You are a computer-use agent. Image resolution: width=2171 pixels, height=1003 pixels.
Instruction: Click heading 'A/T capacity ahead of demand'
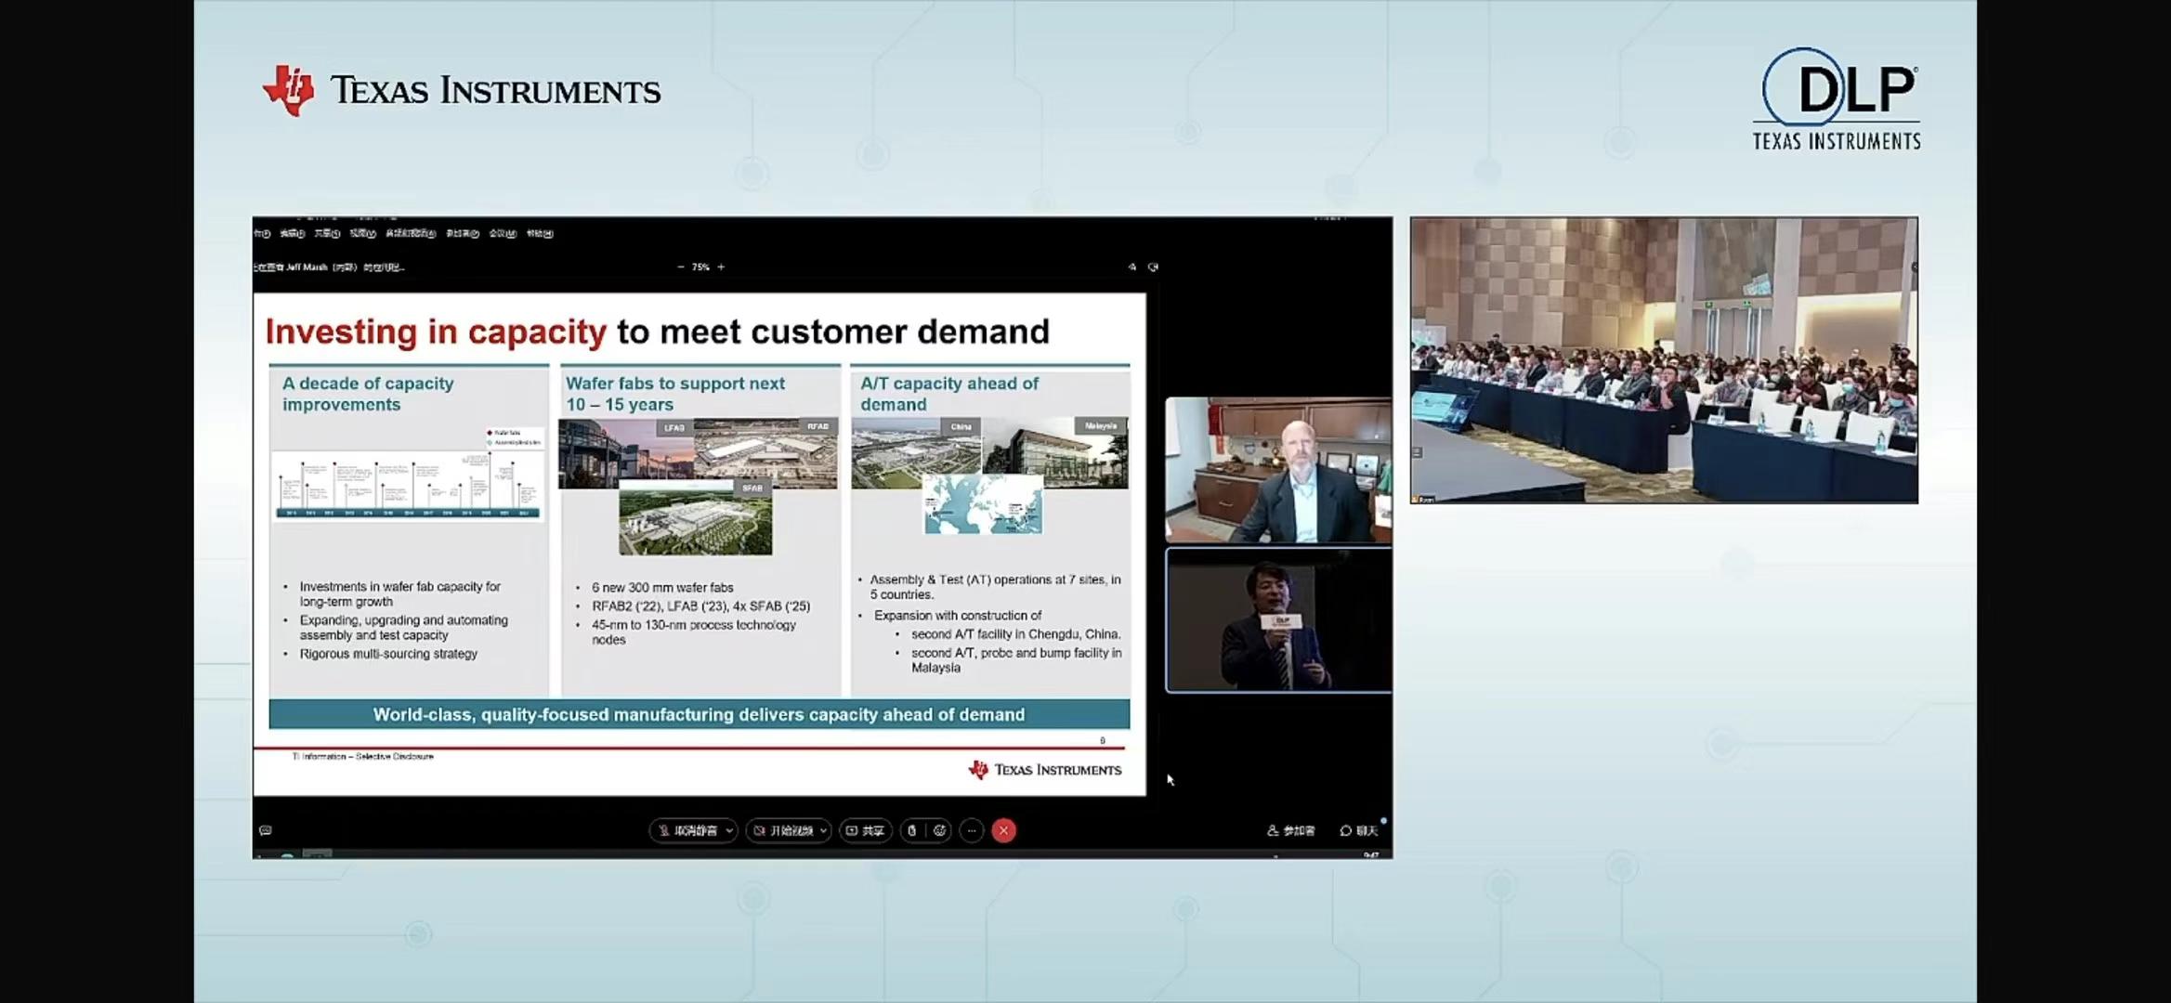tap(949, 394)
